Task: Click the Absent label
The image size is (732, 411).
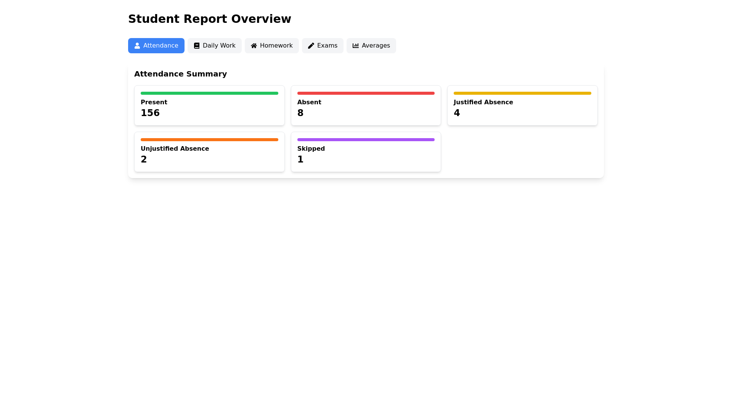Action: [x=309, y=102]
